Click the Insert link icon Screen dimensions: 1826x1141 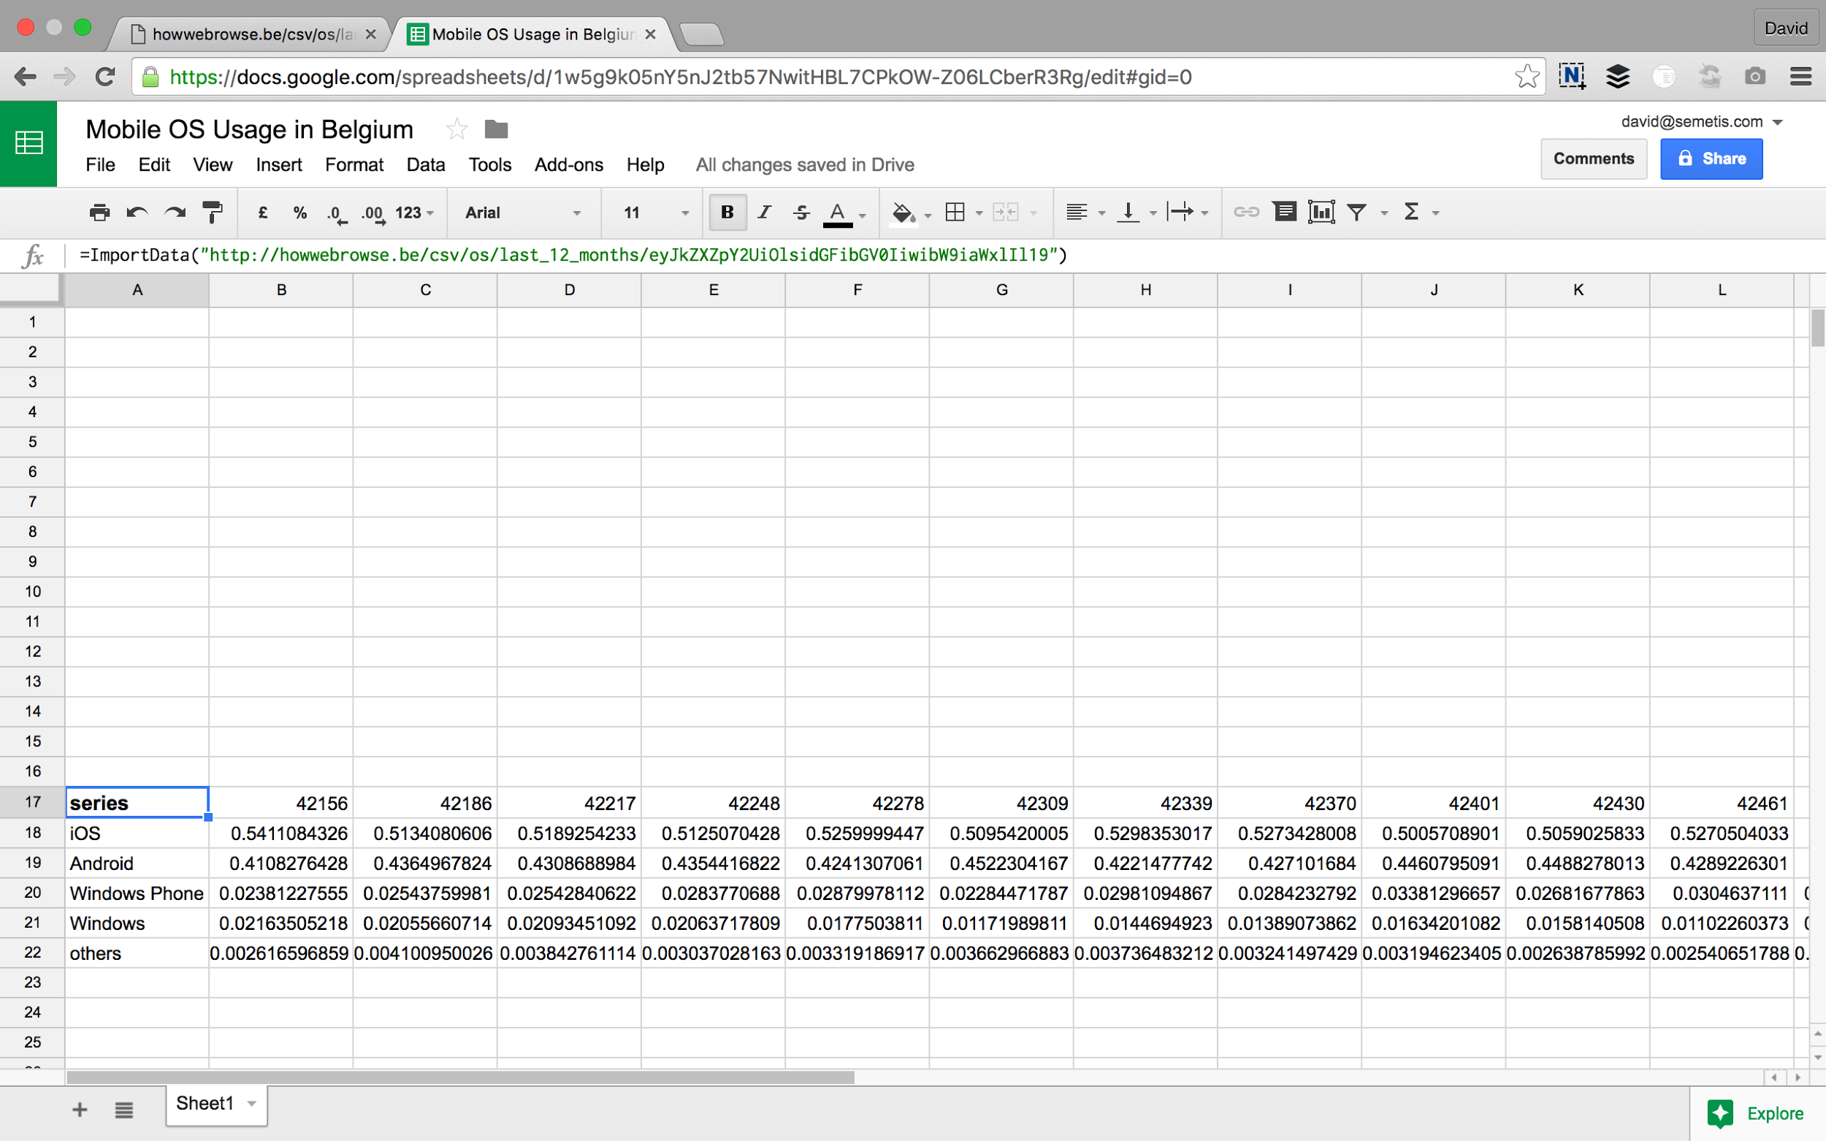pos(1246,213)
